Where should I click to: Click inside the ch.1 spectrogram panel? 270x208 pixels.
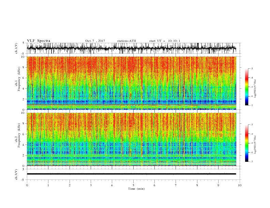(x=131, y=83)
